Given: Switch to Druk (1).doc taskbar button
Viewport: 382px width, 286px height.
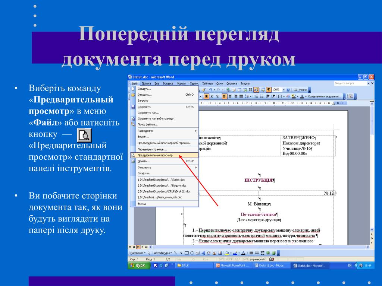Looking at the screenshot, I should pyautogui.click(x=271, y=266).
